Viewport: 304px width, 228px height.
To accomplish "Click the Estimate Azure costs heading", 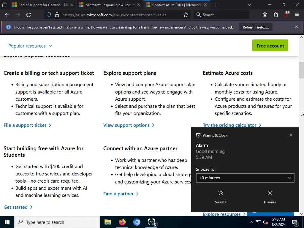I will click(x=228, y=73).
